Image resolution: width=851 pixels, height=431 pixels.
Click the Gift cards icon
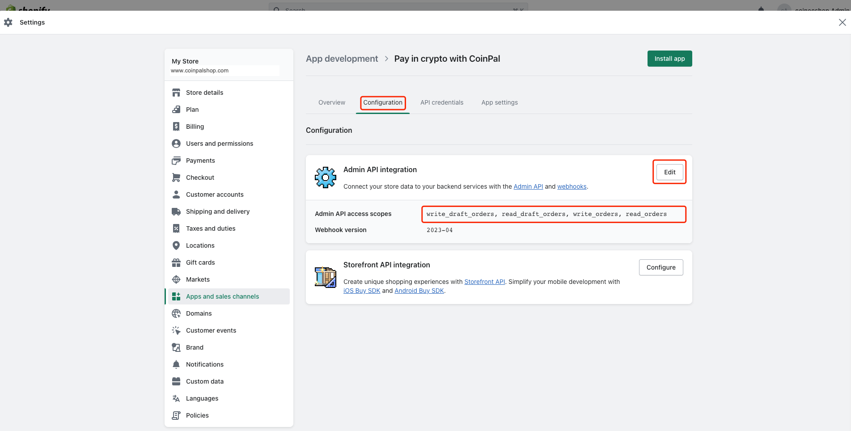(176, 262)
